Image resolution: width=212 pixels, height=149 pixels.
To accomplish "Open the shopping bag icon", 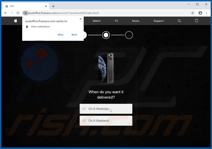I will click(x=196, y=21).
